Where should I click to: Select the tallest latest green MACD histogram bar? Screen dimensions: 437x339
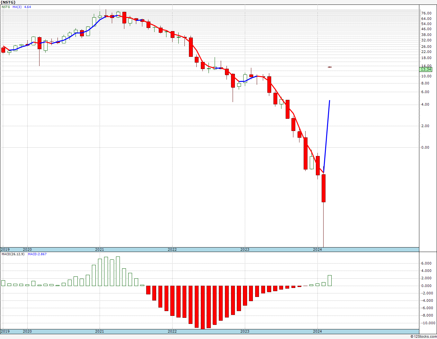point(330,281)
